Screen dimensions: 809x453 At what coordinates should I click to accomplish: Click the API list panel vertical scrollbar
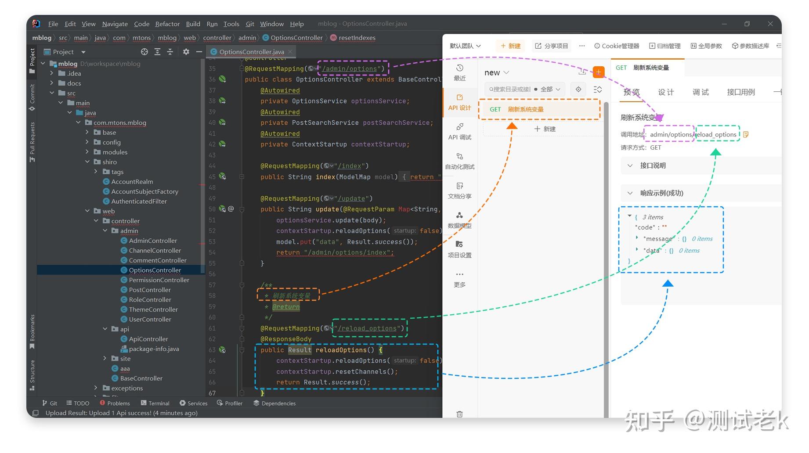[x=607, y=259]
